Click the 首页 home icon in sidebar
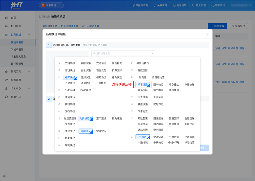The height and width of the screenshot is (181, 255). 6,18
